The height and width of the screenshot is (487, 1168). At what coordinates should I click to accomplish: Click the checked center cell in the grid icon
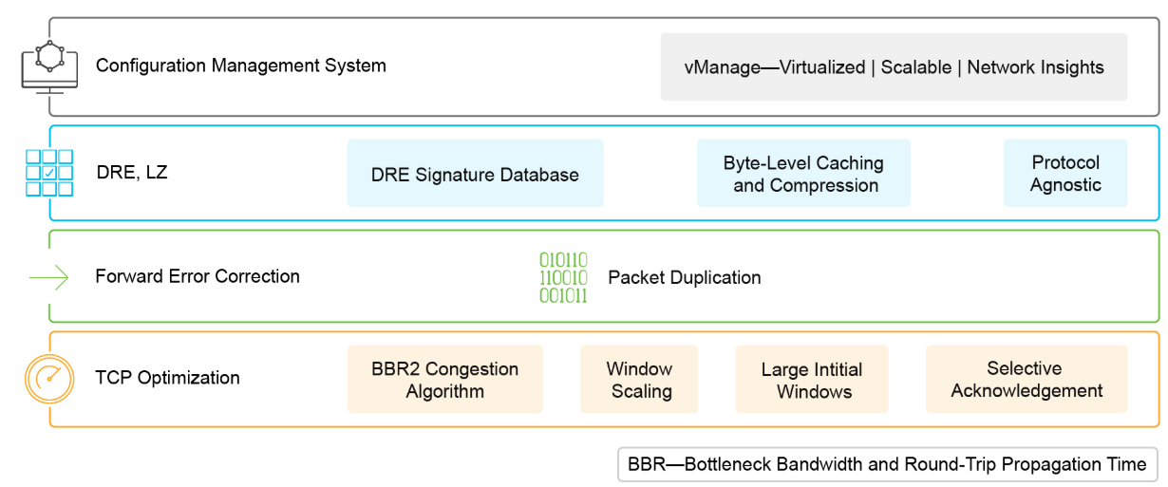tap(49, 173)
